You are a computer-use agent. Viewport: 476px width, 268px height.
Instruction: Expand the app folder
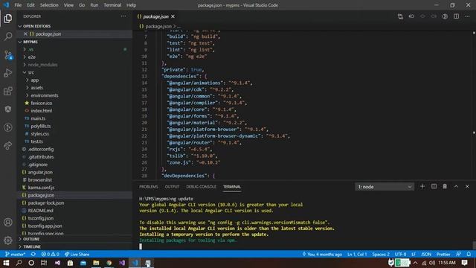tap(74, 80)
